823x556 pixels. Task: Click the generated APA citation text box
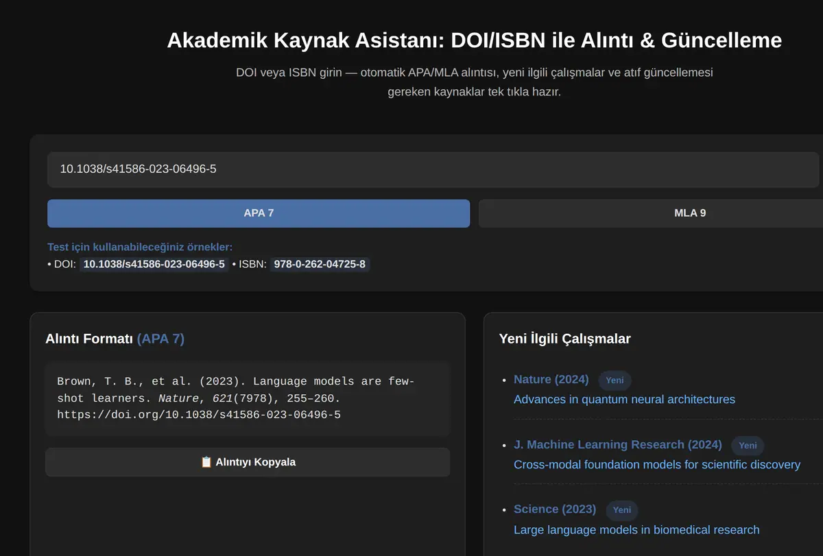click(x=248, y=398)
